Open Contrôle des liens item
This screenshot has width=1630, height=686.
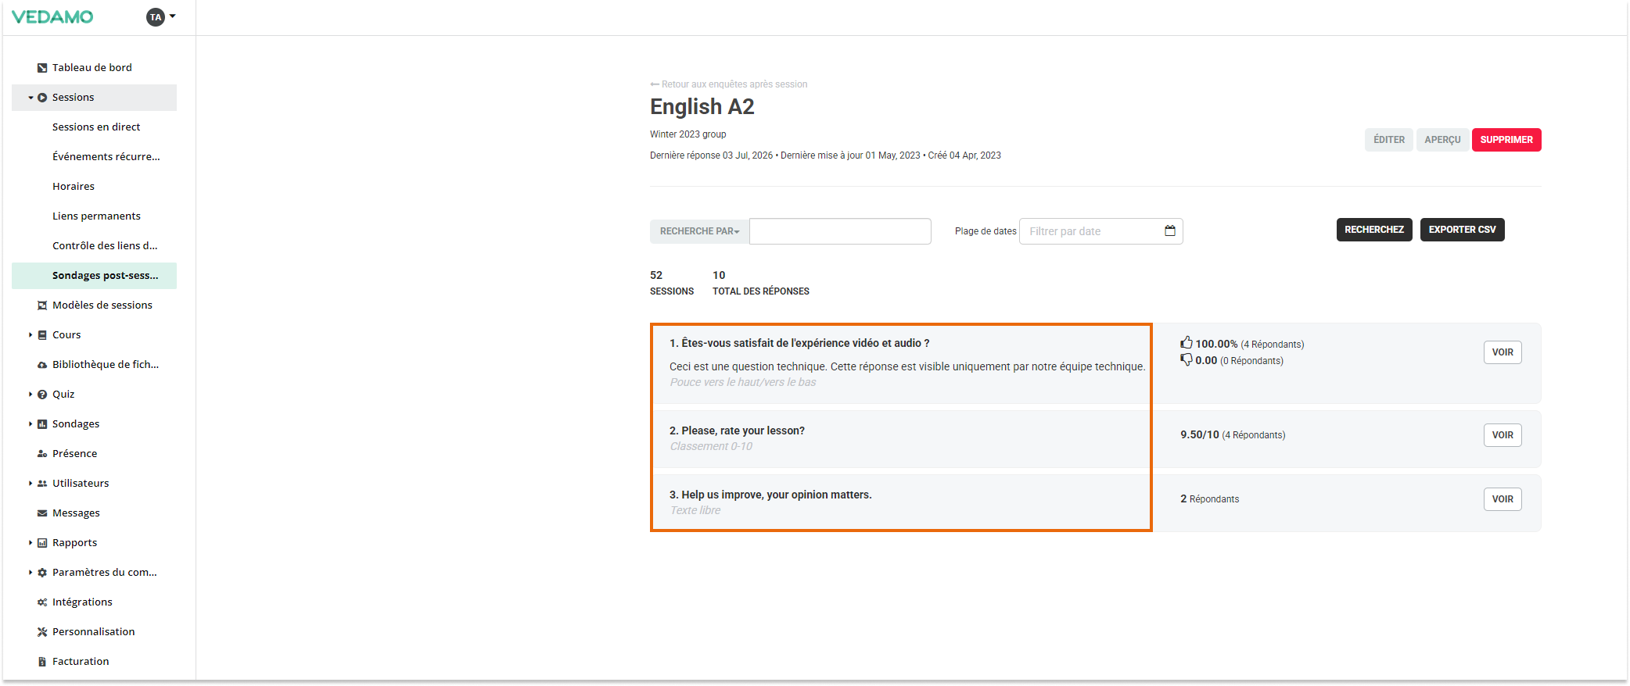(105, 246)
